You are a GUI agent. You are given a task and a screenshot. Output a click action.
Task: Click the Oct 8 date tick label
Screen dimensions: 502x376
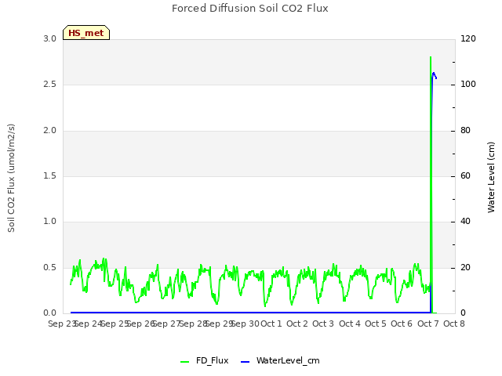(454, 324)
